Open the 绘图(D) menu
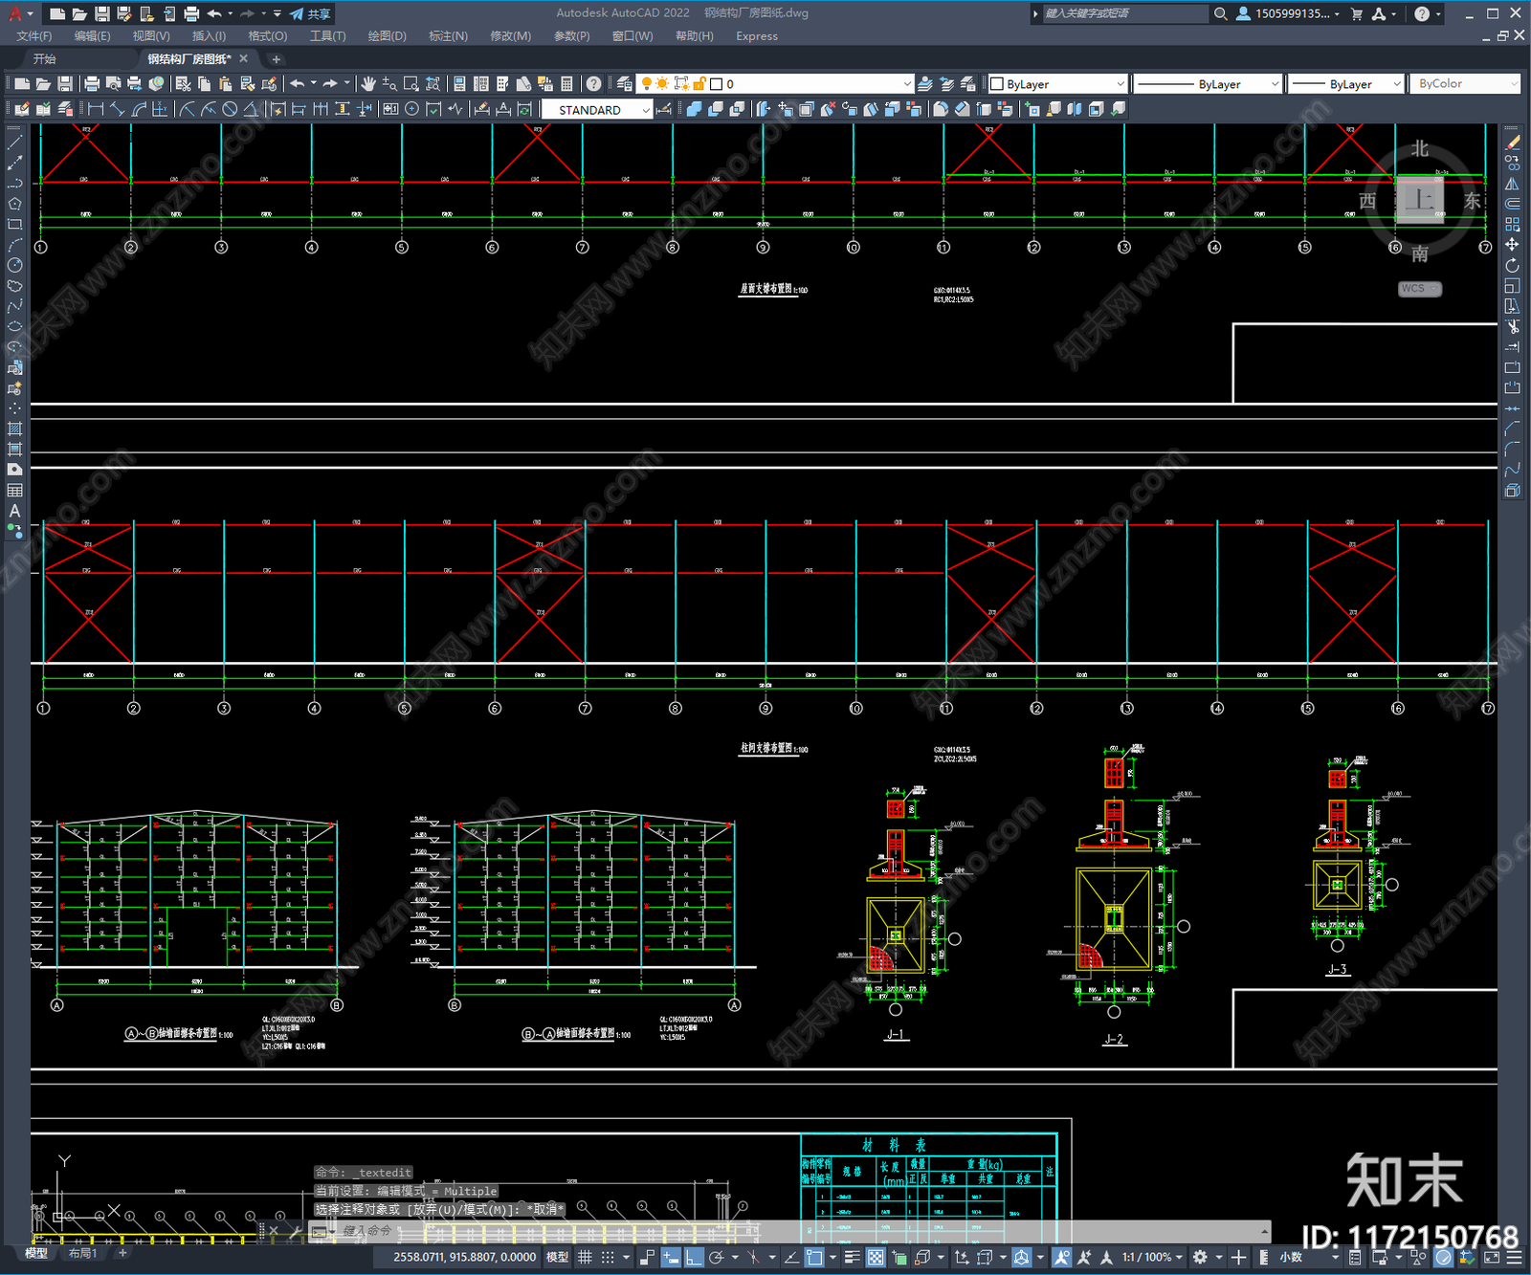 point(387,36)
